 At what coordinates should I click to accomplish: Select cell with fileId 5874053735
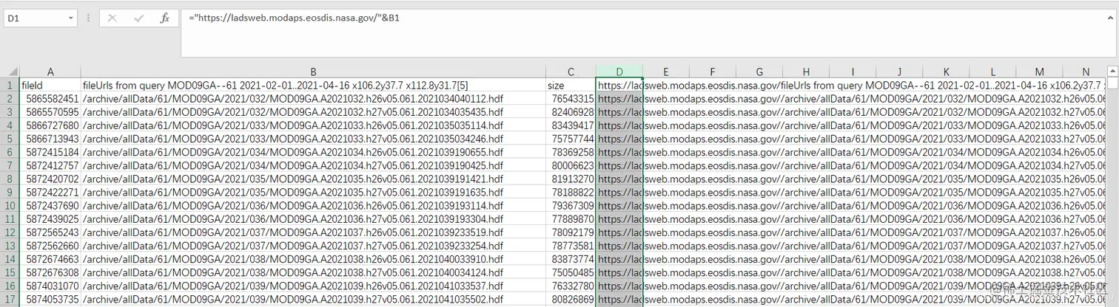tap(50, 300)
